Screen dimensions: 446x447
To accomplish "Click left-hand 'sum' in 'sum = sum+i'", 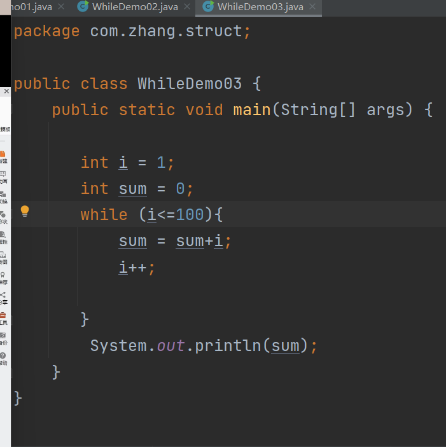I will pyautogui.click(x=132, y=241).
